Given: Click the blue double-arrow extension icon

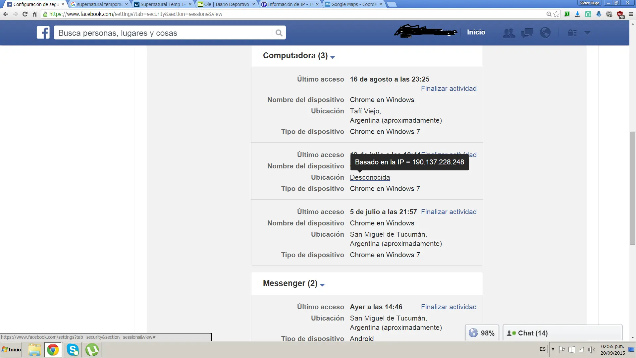Looking at the screenshot, I should 599,14.
